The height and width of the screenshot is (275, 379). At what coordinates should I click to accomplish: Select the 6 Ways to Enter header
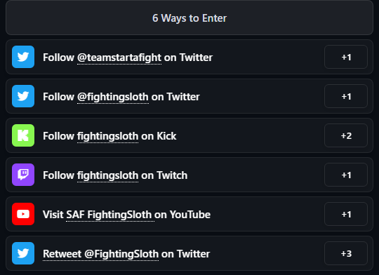[x=189, y=18]
